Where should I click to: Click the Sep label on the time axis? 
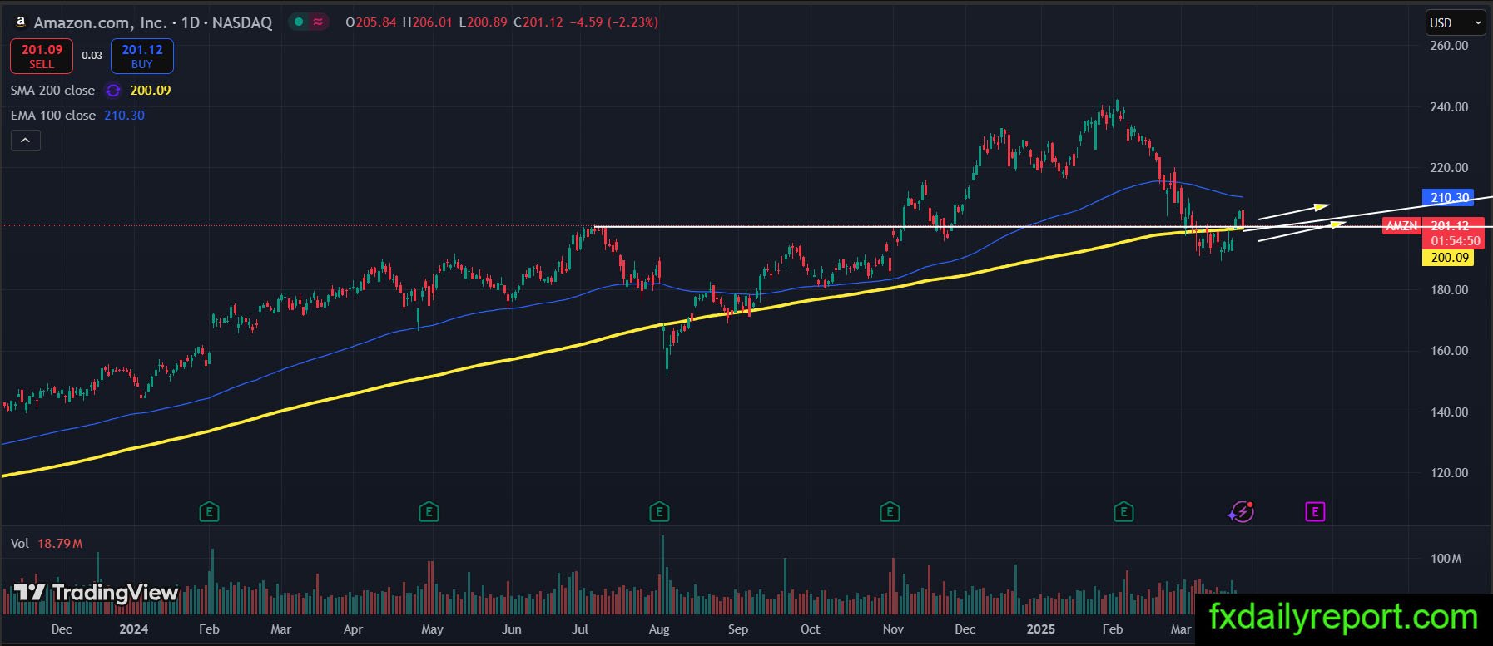point(738,629)
